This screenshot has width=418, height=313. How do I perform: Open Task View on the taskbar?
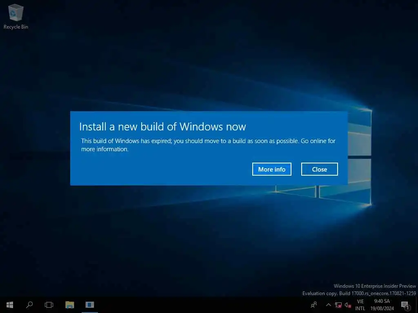point(49,305)
